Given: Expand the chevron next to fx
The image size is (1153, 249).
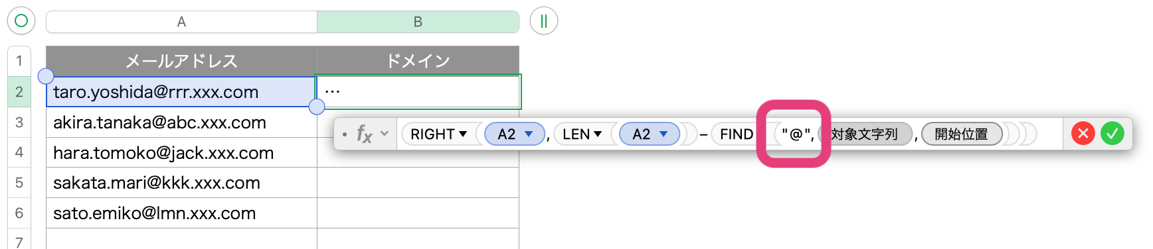Looking at the screenshot, I should click(x=385, y=134).
